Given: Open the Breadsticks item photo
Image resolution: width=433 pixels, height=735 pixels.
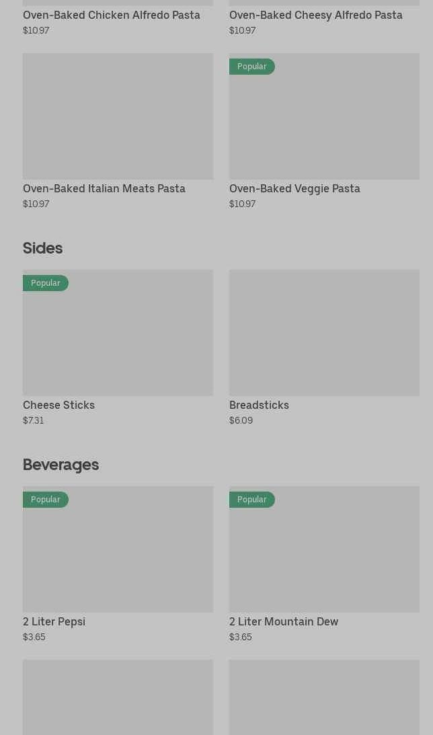Looking at the screenshot, I should click(x=324, y=333).
